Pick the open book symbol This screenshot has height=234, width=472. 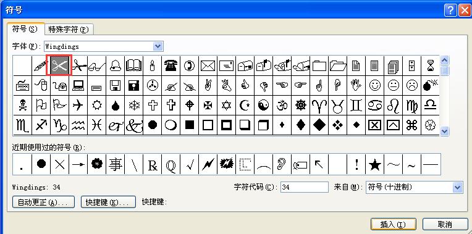(133, 65)
